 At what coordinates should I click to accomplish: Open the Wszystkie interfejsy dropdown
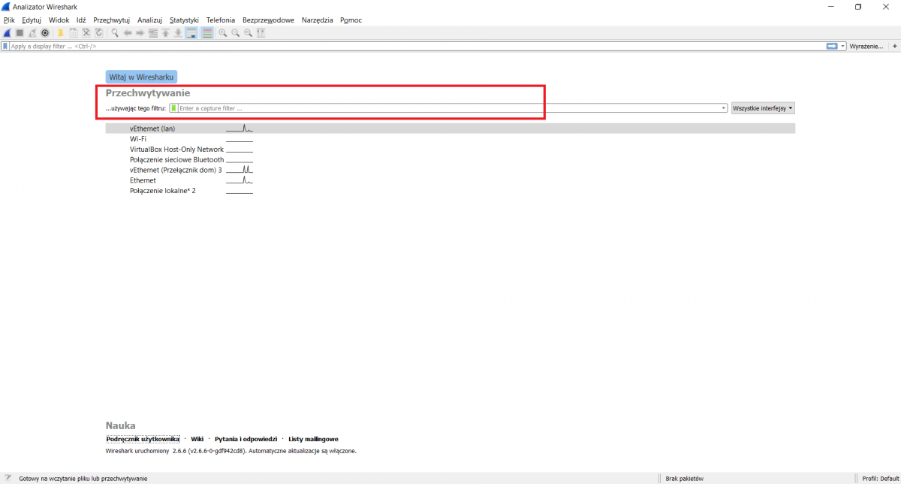click(763, 108)
